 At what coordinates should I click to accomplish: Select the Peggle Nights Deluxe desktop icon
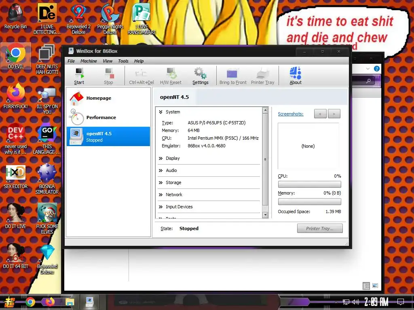pyautogui.click(x=110, y=19)
